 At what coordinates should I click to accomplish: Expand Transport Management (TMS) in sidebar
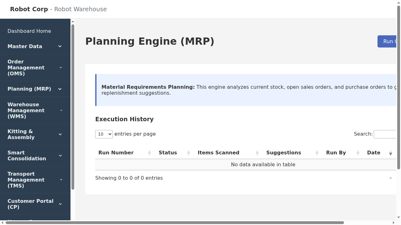35,180
